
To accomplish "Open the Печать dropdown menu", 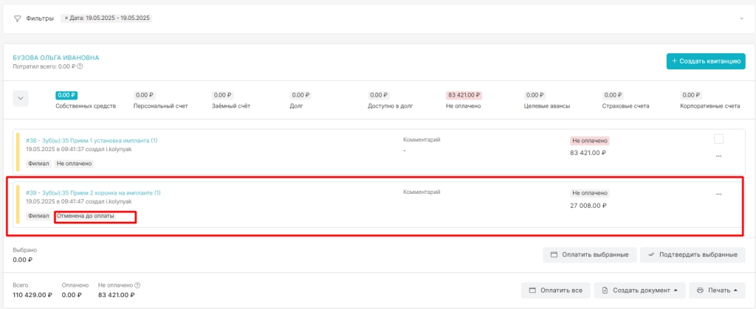I will [717, 291].
